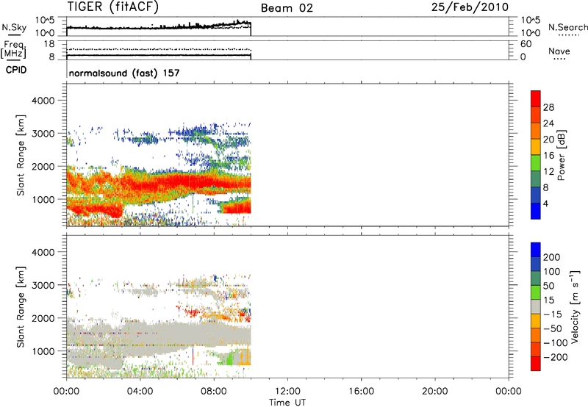Pick the blue top segment of Velocity color bar

click(x=536, y=250)
